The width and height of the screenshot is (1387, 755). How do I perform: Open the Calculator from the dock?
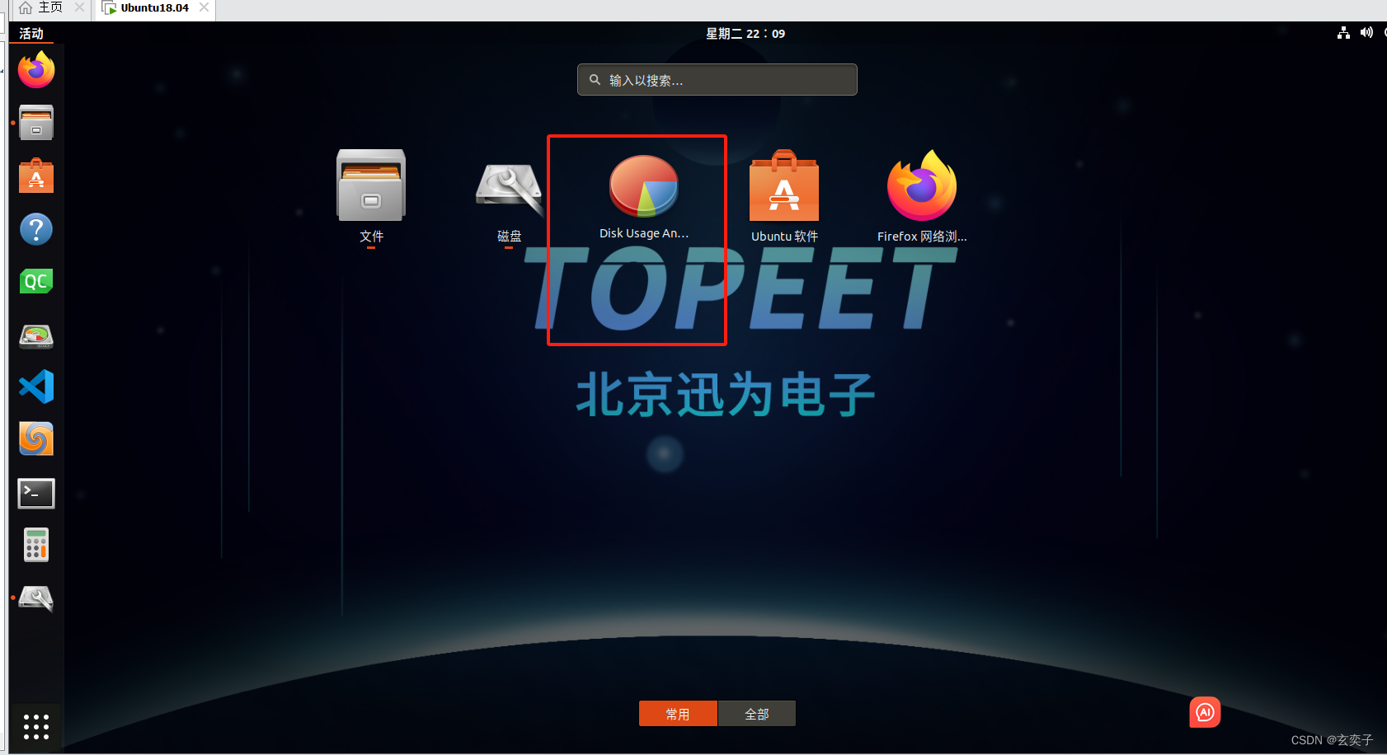(36, 545)
